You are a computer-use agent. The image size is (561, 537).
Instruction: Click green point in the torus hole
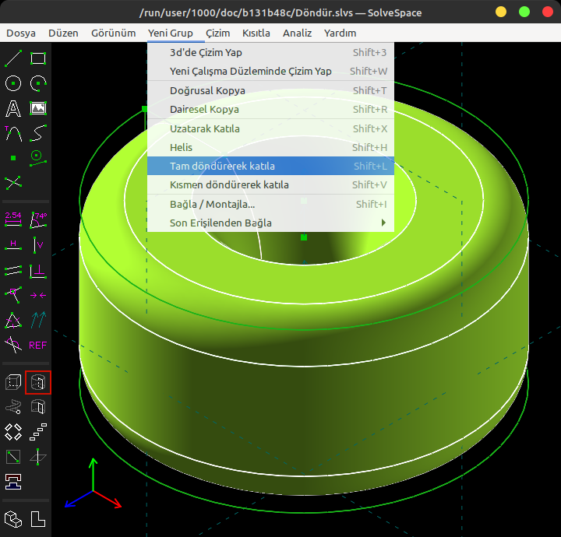(304, 237)
